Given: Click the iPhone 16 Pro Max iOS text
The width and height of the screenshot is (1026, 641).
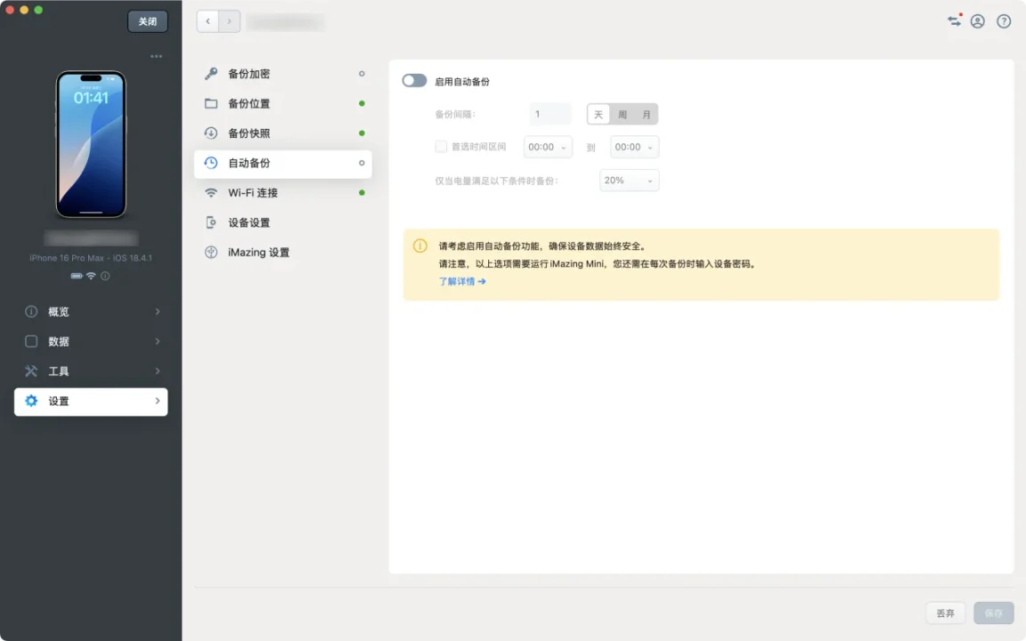Looking at the screenshot, I should [x=91, y=257].
